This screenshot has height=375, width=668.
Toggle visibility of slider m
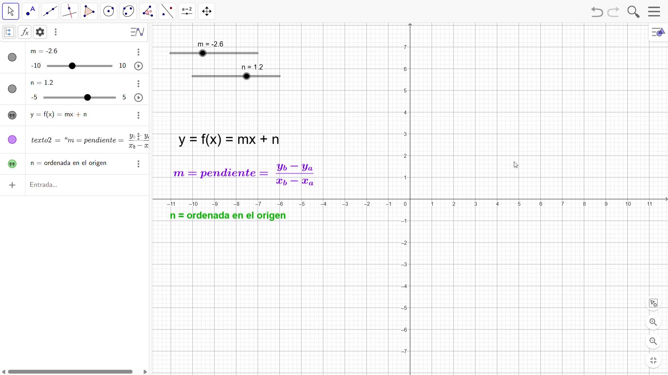coord(12,57)
